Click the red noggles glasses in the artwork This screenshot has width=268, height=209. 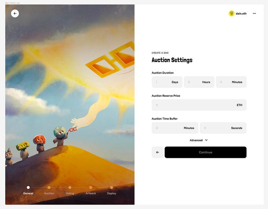(x=72, y=130)
